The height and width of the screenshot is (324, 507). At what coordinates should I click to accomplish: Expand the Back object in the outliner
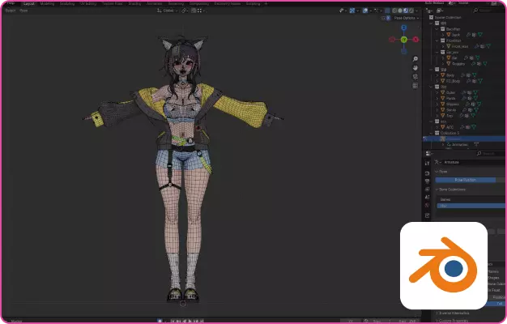pyautogui.click(x=443, y=35)
